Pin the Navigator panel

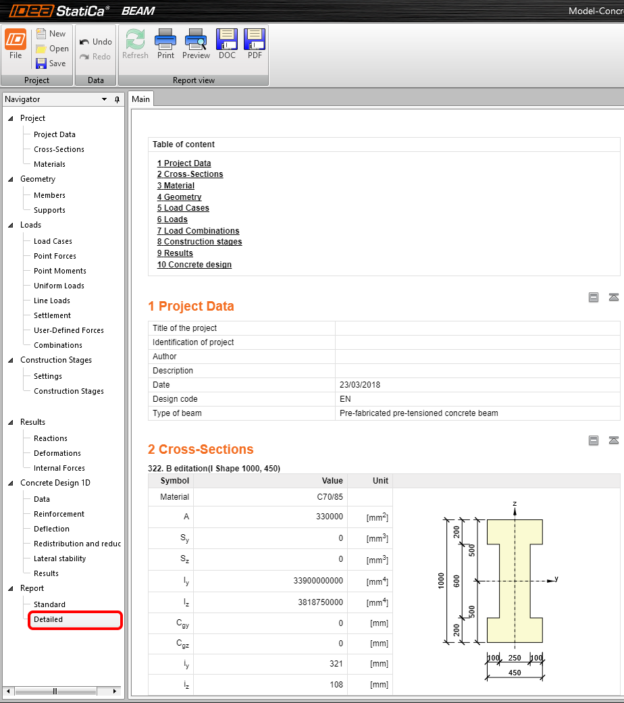click(x=117, y=99)
